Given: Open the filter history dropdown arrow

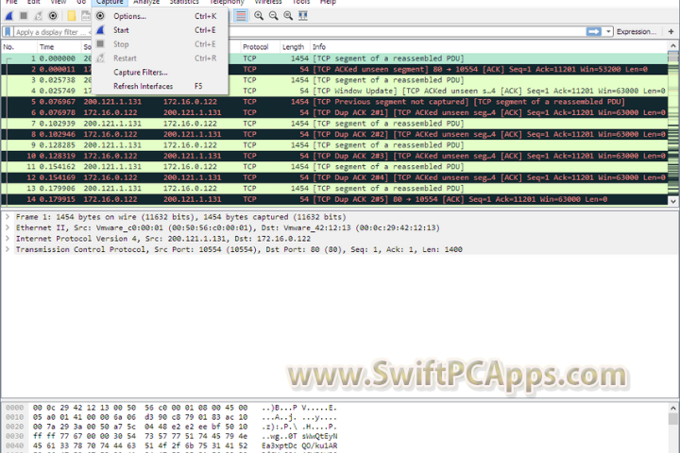Looking at the screenshot, I should 608,32.
